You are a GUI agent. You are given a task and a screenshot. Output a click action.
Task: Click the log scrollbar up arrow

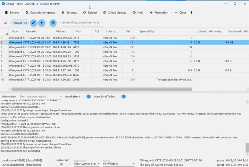(x=247, y=102)
